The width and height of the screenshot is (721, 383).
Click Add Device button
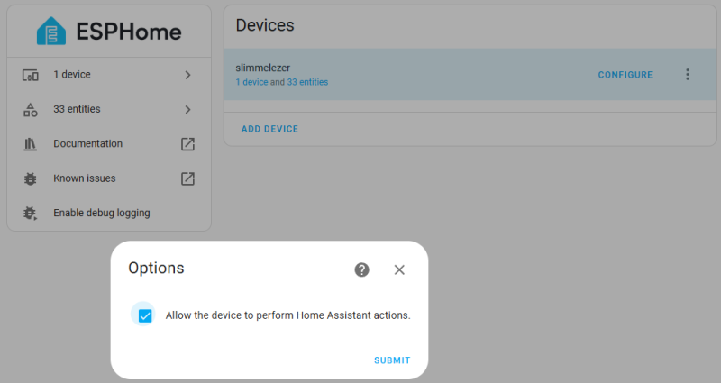269,129
